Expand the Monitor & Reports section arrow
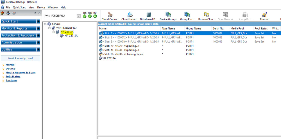Image resolution: width=281 pixels, height=139 pixels. coord(38,28)
